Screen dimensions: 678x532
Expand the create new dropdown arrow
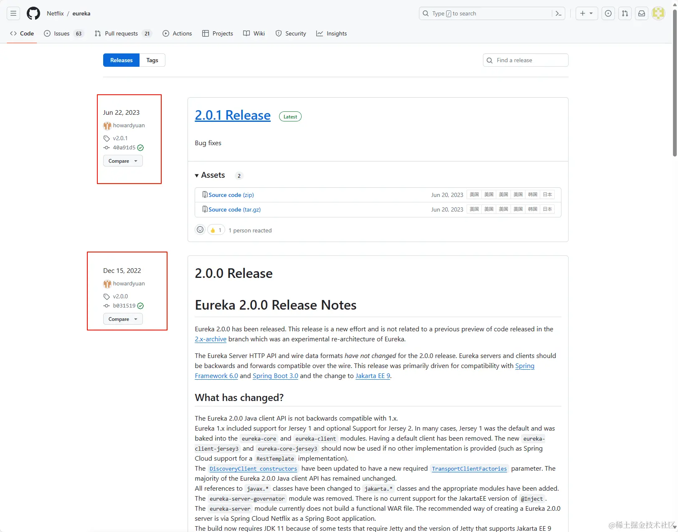point(591,13)
